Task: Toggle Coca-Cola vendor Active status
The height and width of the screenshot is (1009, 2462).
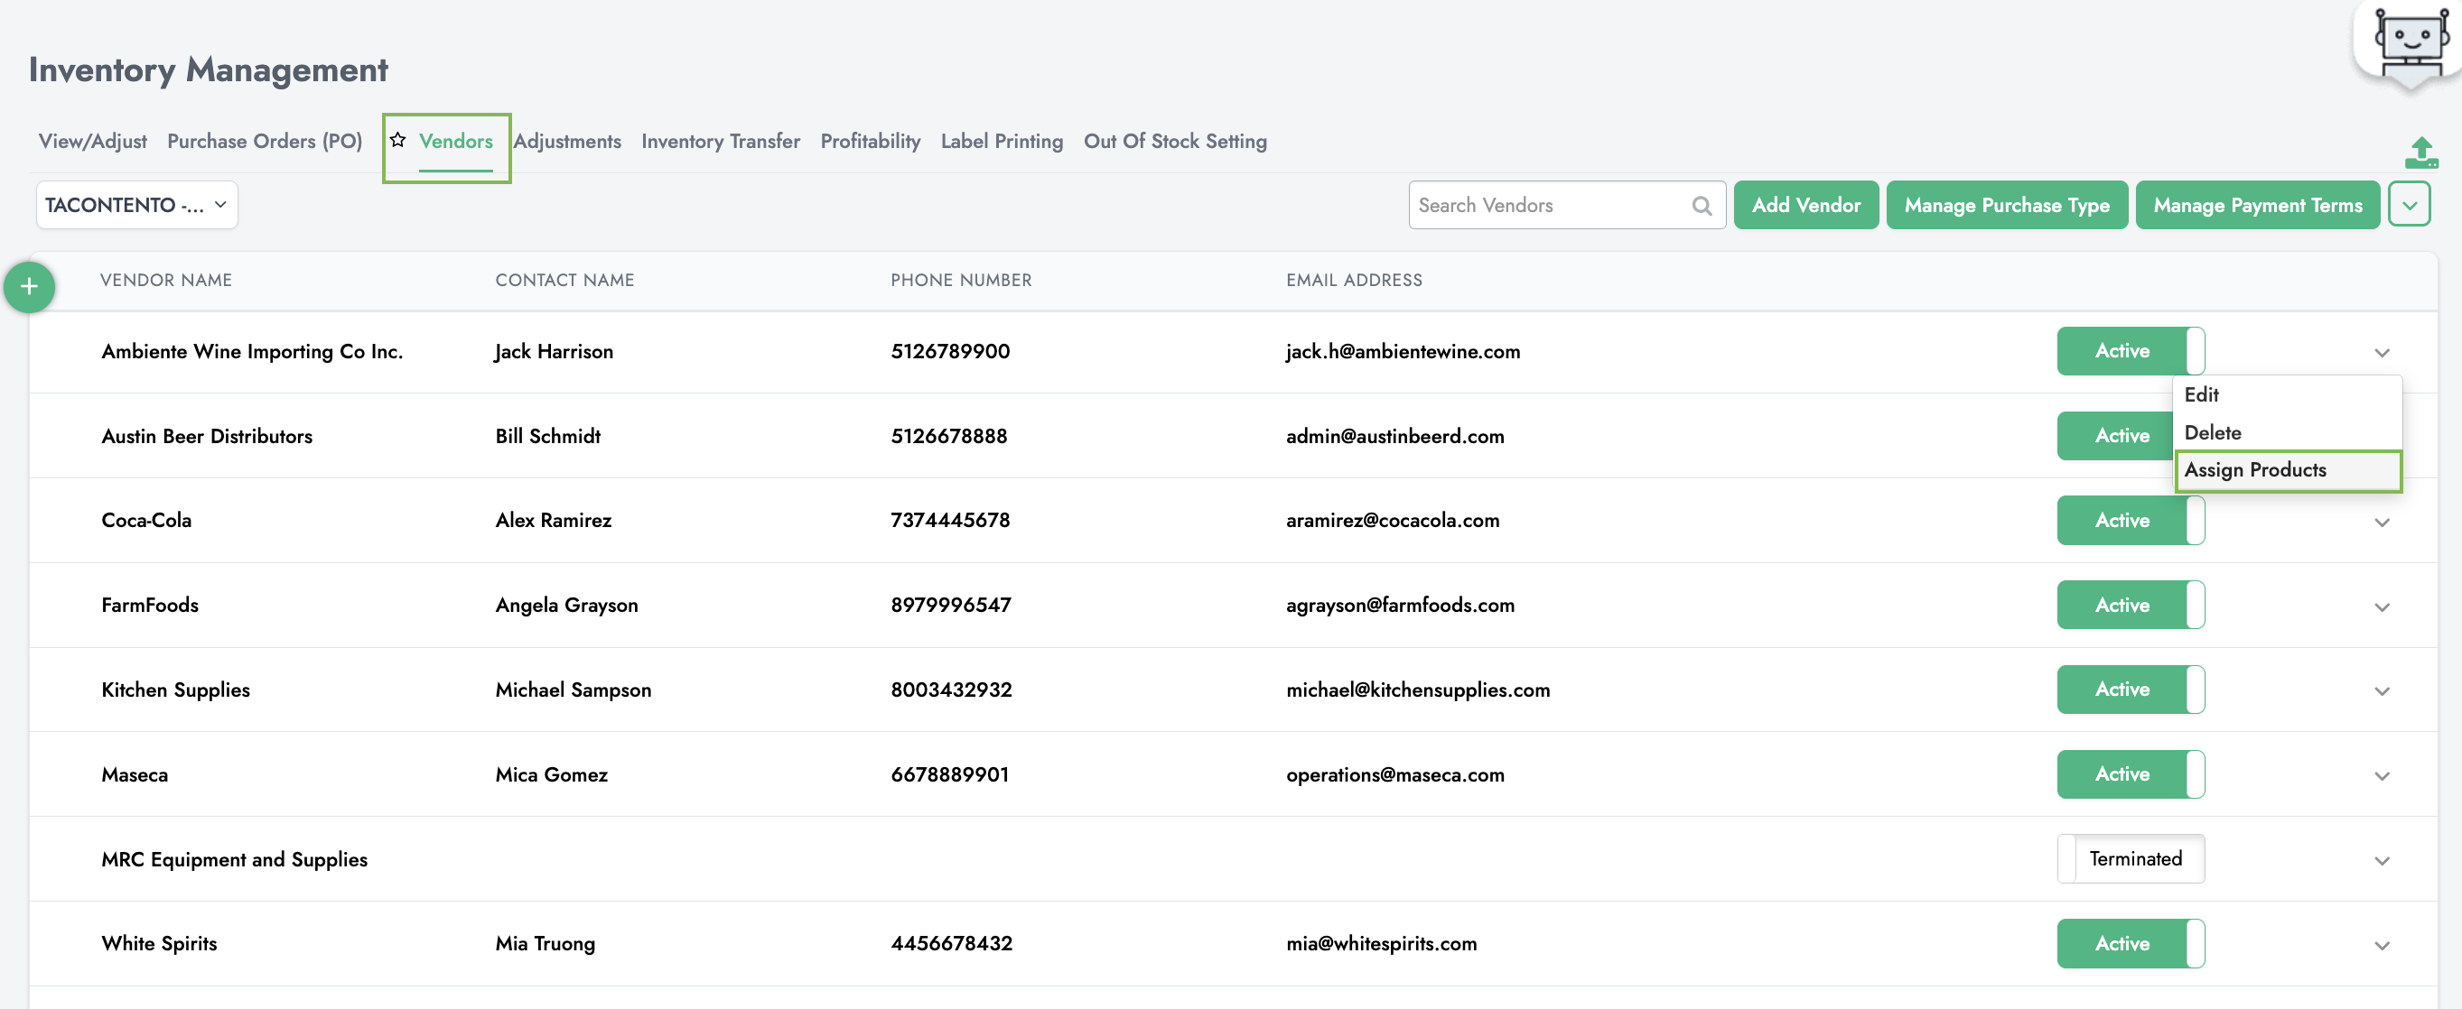Action: click(x=2130, y=521)
